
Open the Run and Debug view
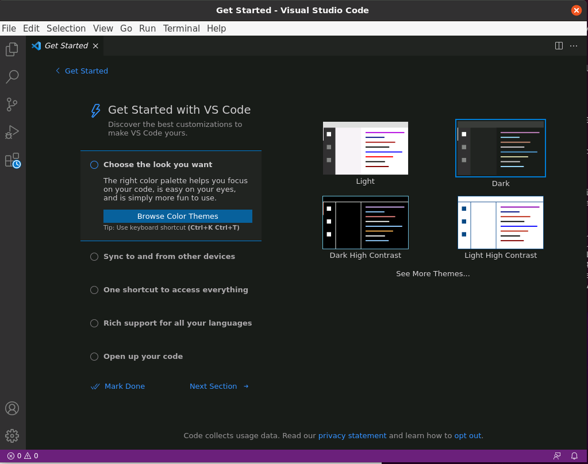pos(12,132)
